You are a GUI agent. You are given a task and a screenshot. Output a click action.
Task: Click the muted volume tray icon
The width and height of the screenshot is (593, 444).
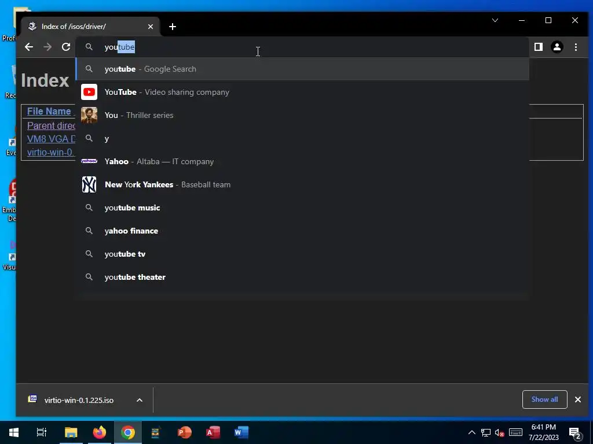500,432
